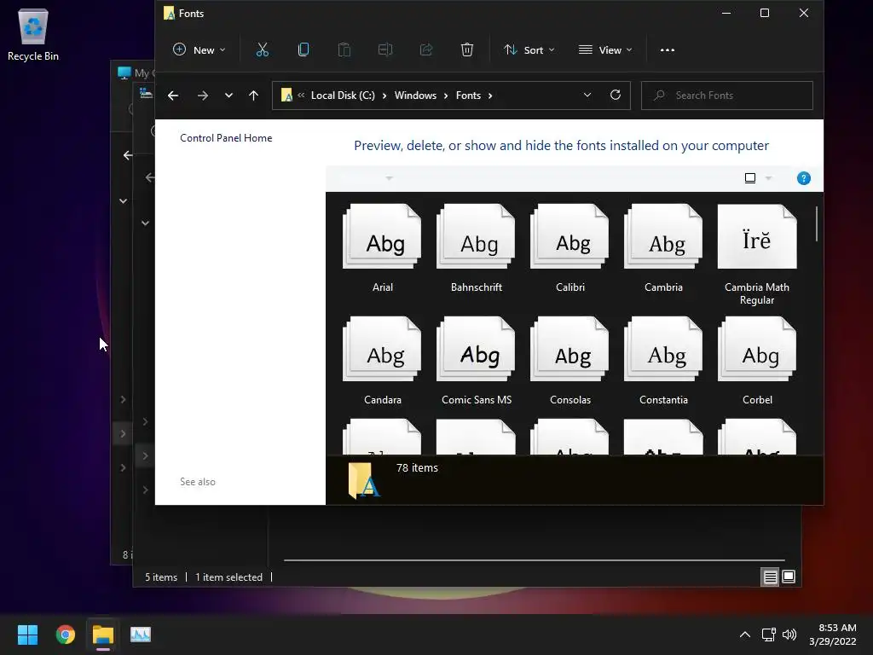Click the Paste clipboard icon
873x655 pixels.
[x=344, y=50]
